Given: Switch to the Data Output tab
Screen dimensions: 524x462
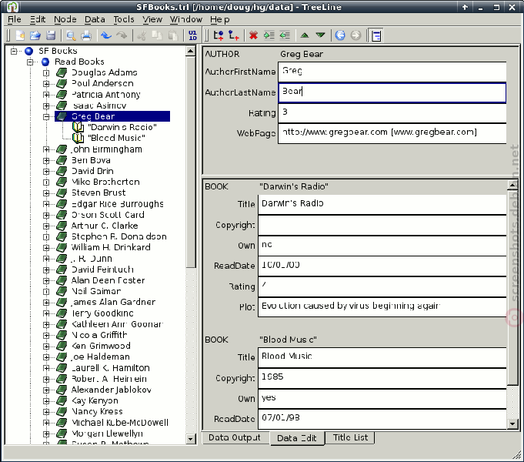Looking at the screenshot, I should [235, 437].
